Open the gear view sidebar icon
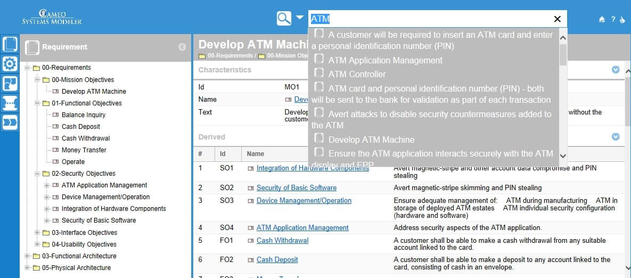Screen dimensions: 631x278 point(10,63)
